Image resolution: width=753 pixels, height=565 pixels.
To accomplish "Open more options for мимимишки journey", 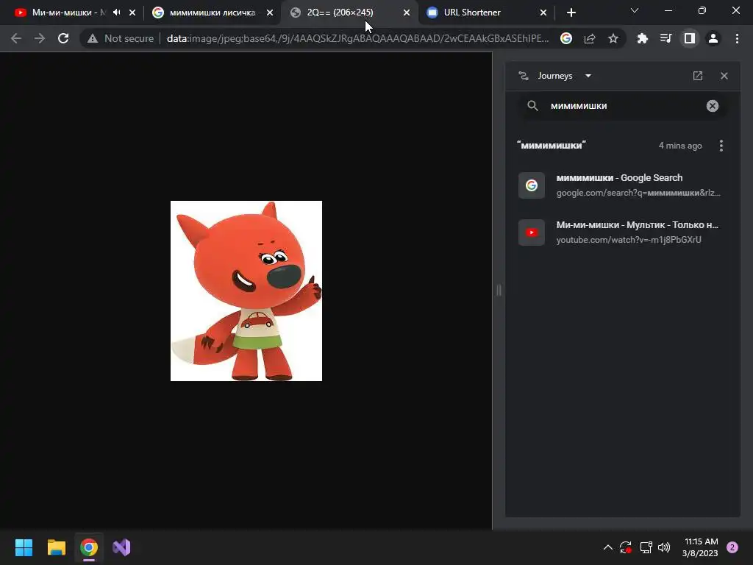I will click(721, 146).
